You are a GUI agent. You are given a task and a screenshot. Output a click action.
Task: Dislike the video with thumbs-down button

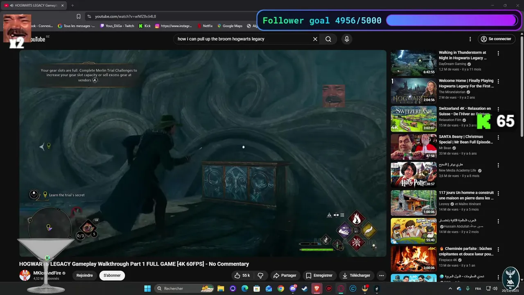tap(260, 275)
